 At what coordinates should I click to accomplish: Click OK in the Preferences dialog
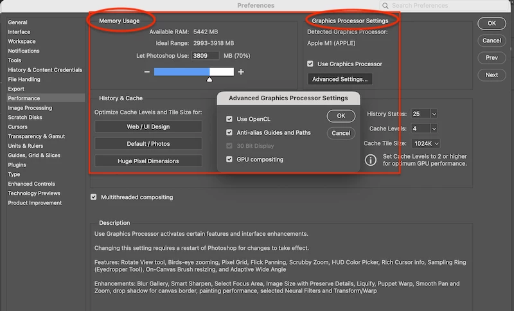coord(492,23)
